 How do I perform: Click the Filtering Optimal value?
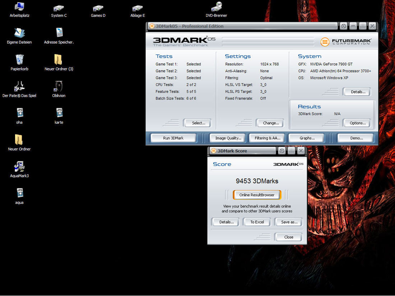click(x=266, y=78)
